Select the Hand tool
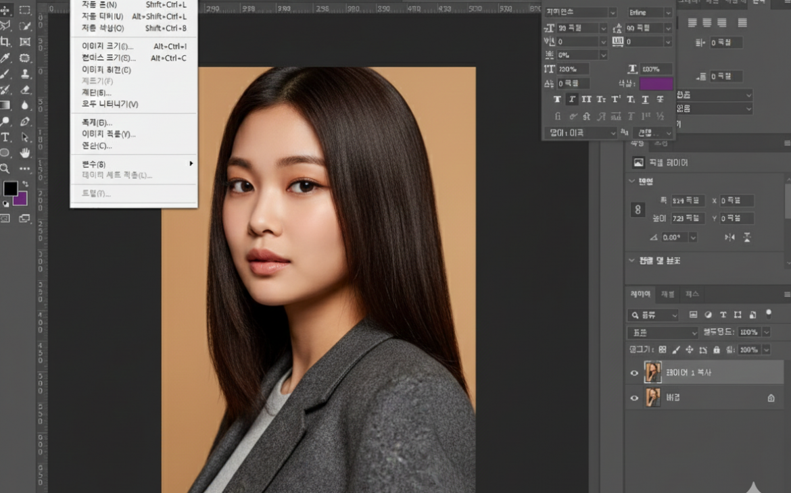Image resolution: width=791 pixels, height=493 pixels. click(25, 153)
